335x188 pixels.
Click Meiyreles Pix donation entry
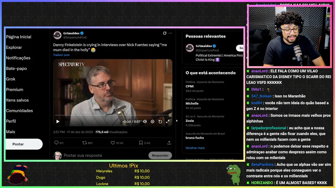(x=123, y=171)
